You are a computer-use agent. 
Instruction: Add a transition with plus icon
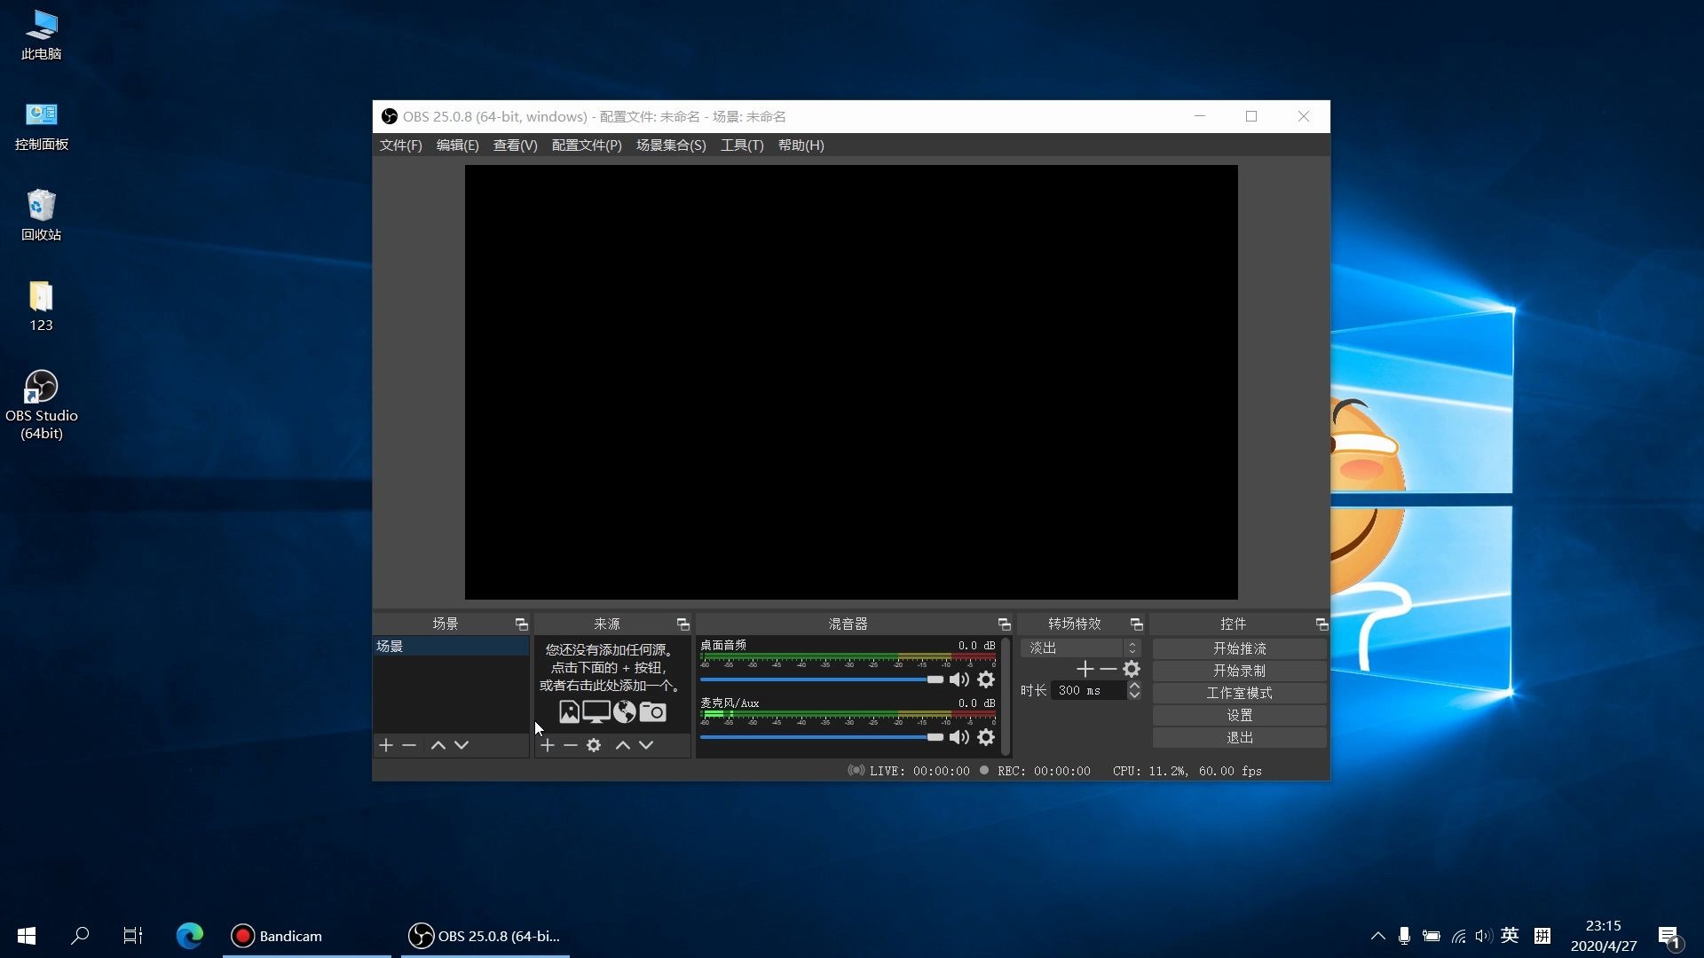pos(1085,669)
